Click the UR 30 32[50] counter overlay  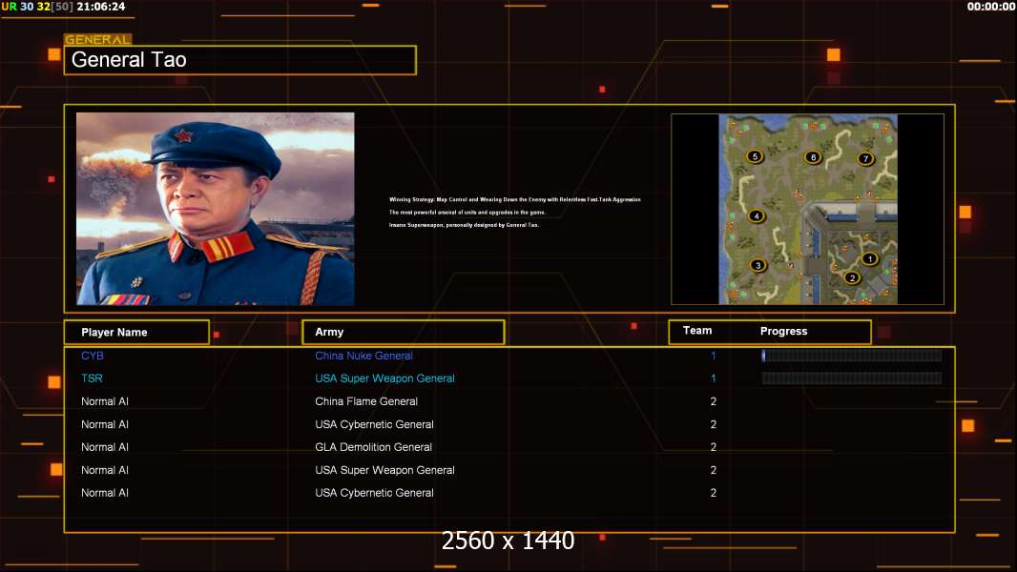(37, 7)
